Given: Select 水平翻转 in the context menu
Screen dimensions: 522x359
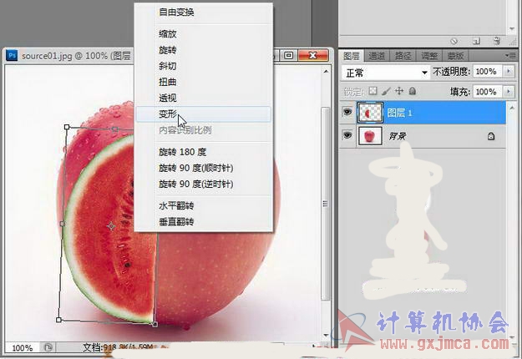Looking at the screenshot, I should click(175, 205).
